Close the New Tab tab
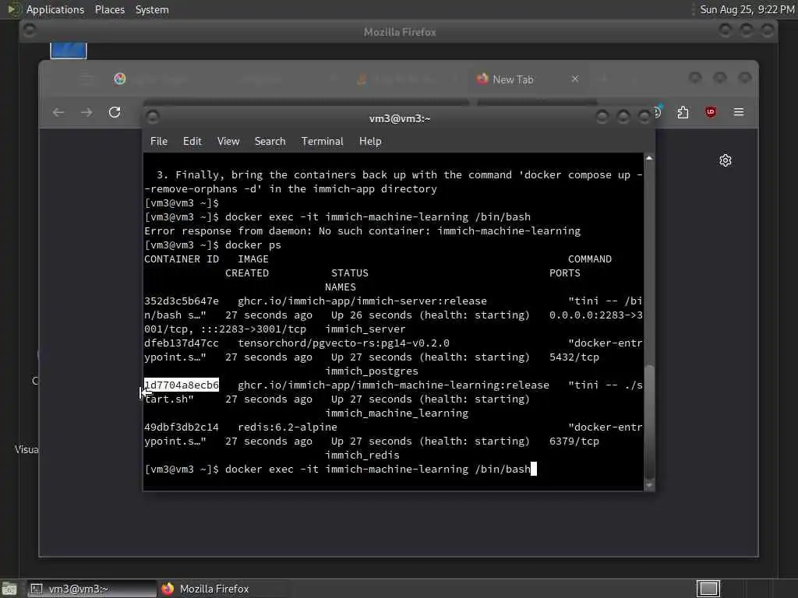Viewport: 798px width, 598px height. click(x=575, y=79)
